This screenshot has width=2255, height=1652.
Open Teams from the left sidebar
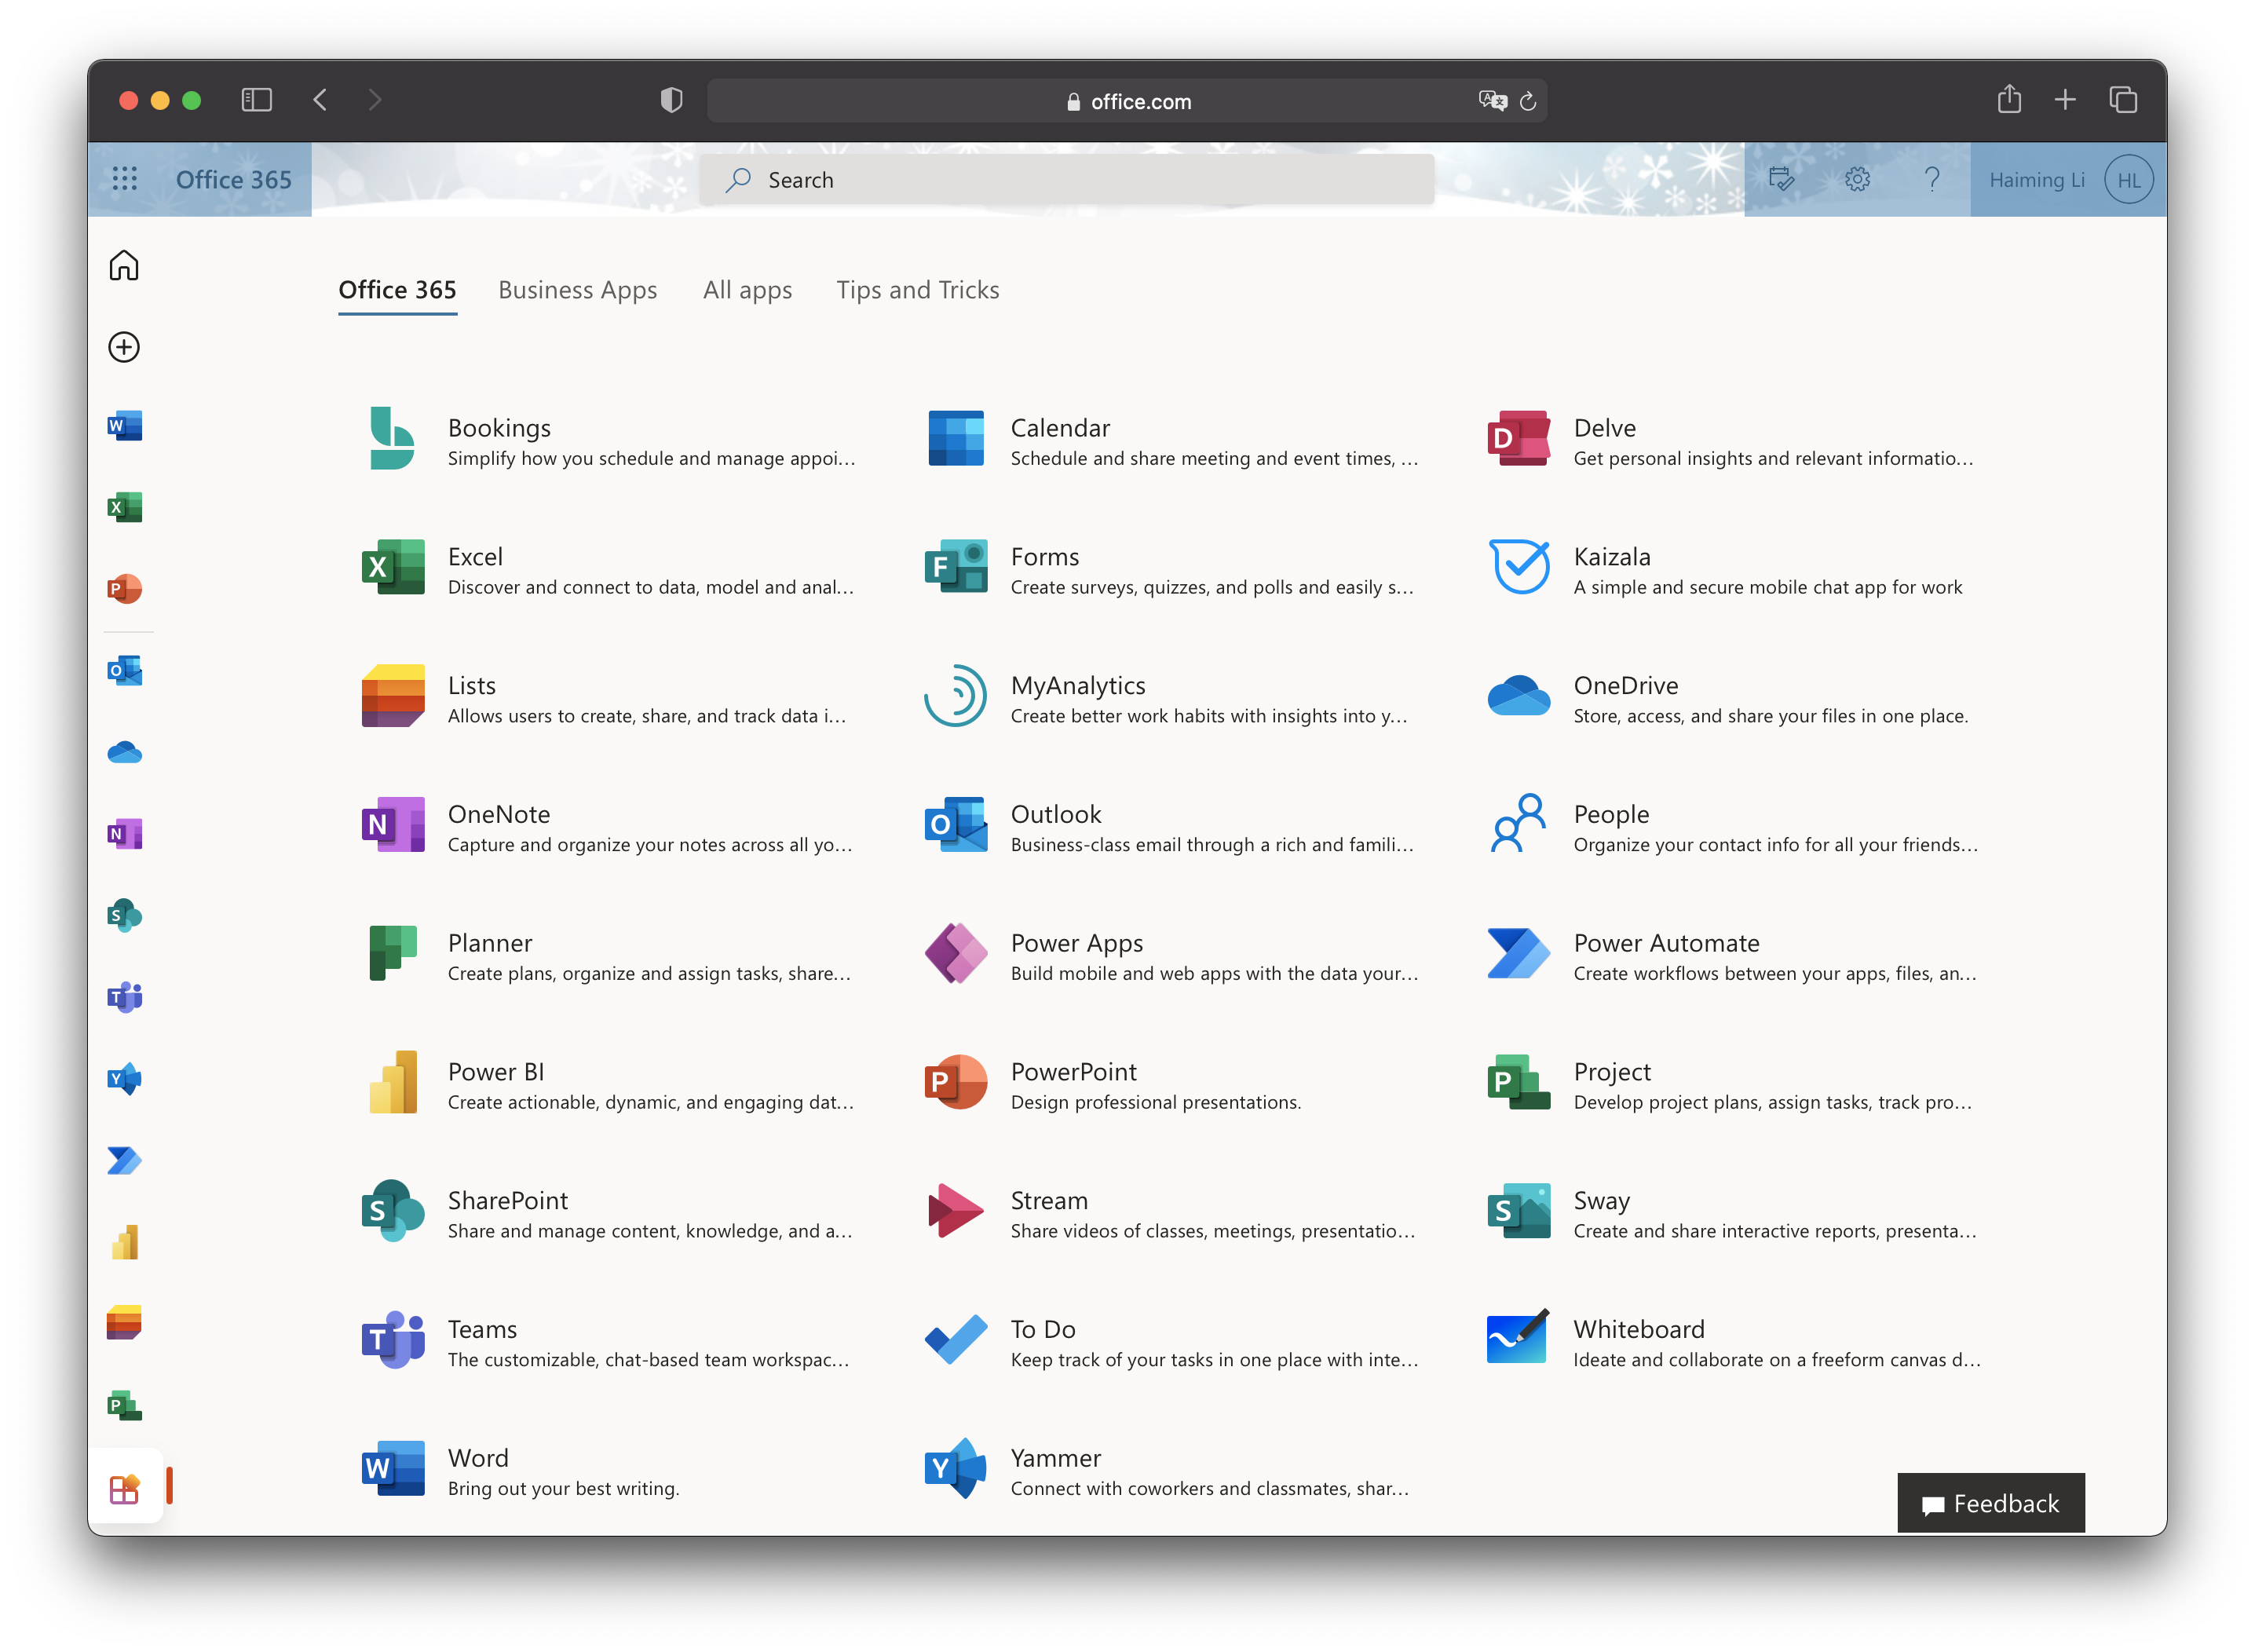[x=124, y=997]
